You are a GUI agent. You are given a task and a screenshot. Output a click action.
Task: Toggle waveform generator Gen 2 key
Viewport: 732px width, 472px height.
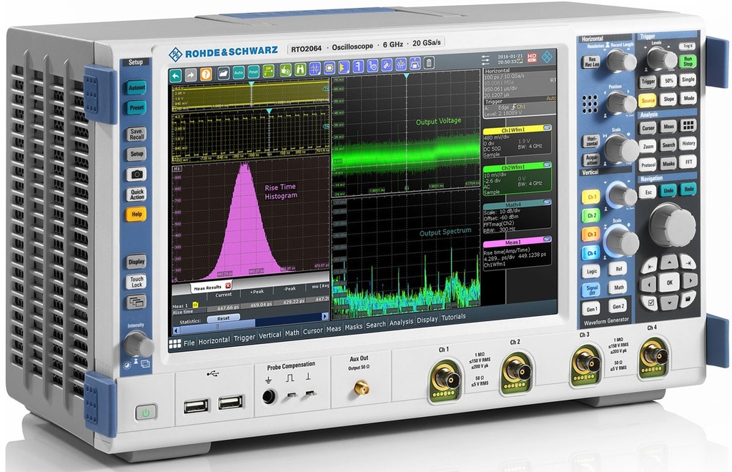coord(618,306)
